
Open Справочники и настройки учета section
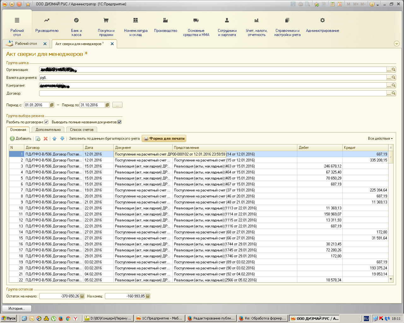(287, 27)
